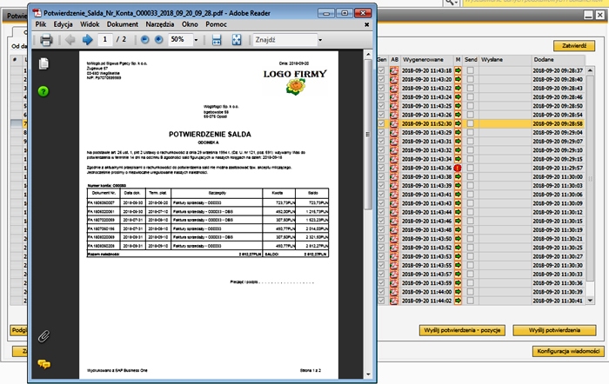The width and height of the screenshot is (609, 384).
Task: Click the PDF icon in row 11:43:50
Action: (x=394, y=239)
